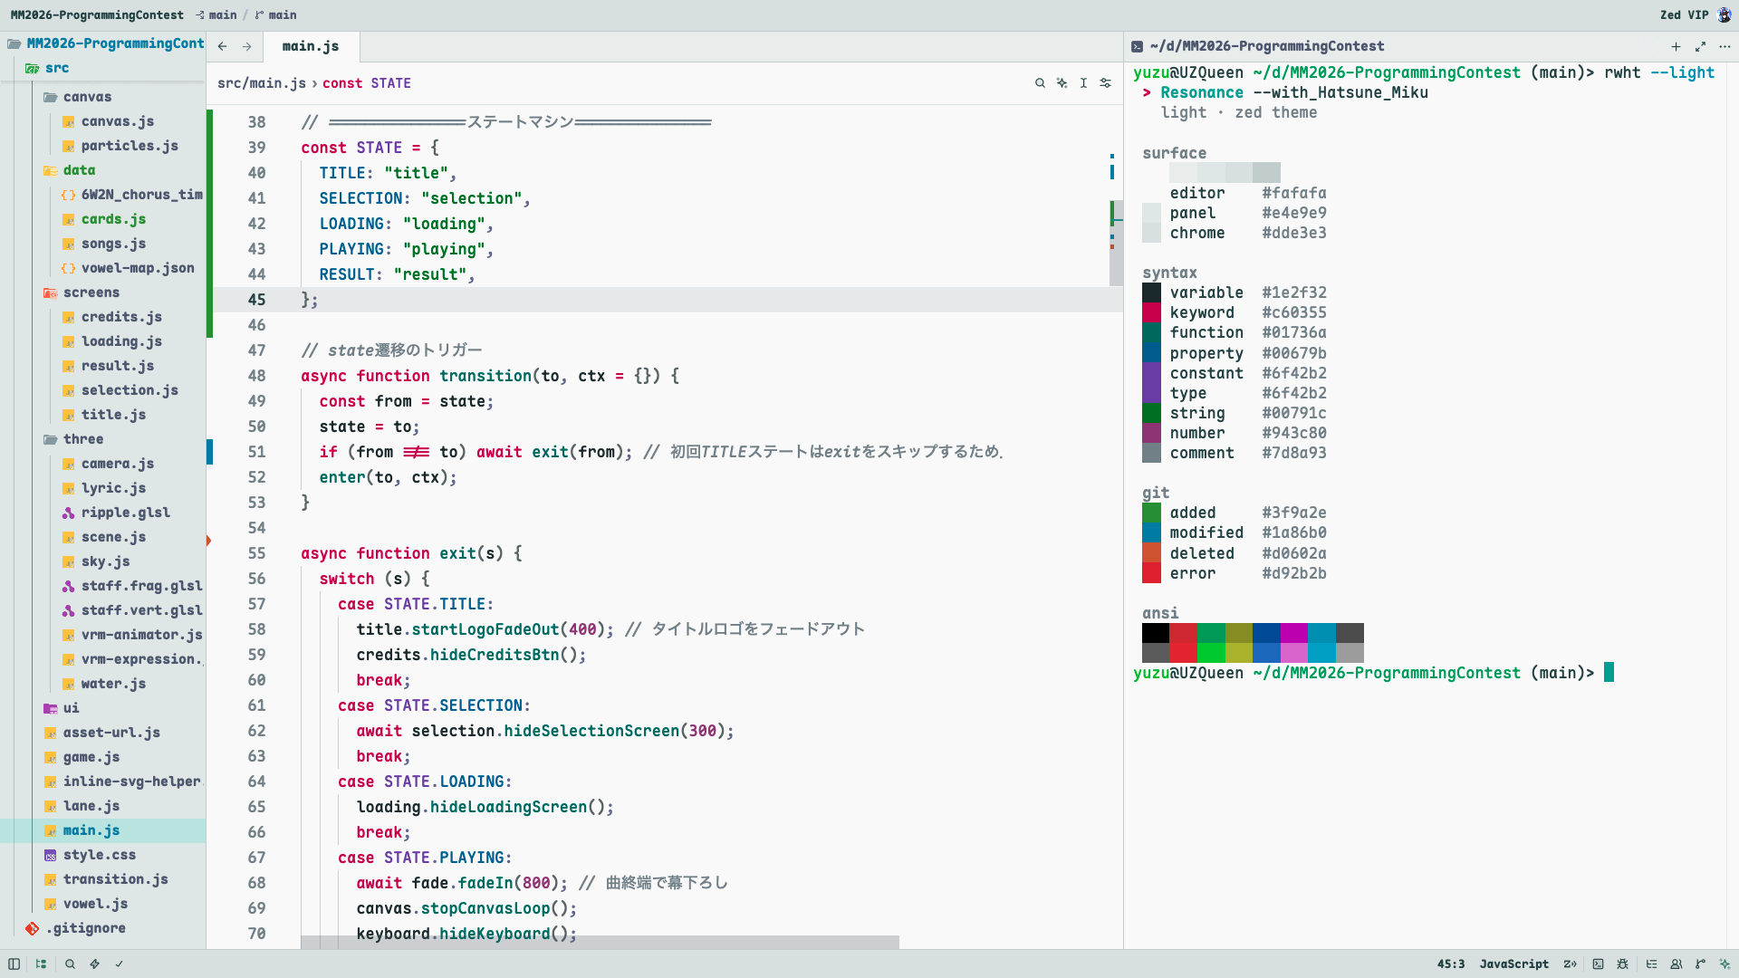1739x978 pixels.
Task: Collapse the three folder
Action: click(82, 439)
